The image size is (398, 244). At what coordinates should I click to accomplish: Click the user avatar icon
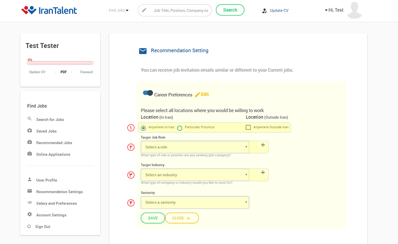pyautogui.click(x=355, y=11)
